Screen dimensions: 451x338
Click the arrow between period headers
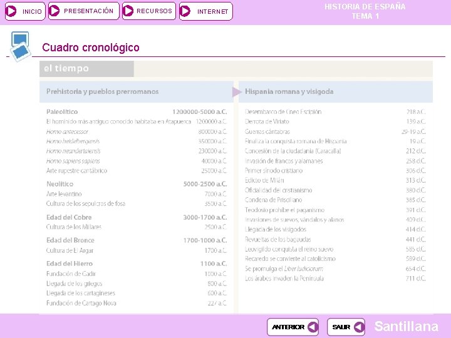[x=237, y=92]
